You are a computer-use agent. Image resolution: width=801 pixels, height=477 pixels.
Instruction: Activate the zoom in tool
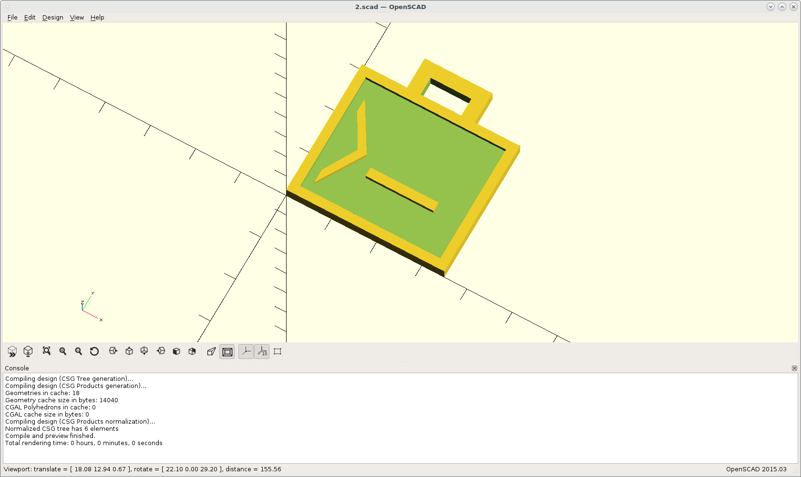point(62,351)
